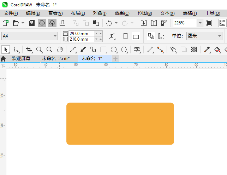Open the 位图(B) menu
The image size is (227, 175).
145,13
